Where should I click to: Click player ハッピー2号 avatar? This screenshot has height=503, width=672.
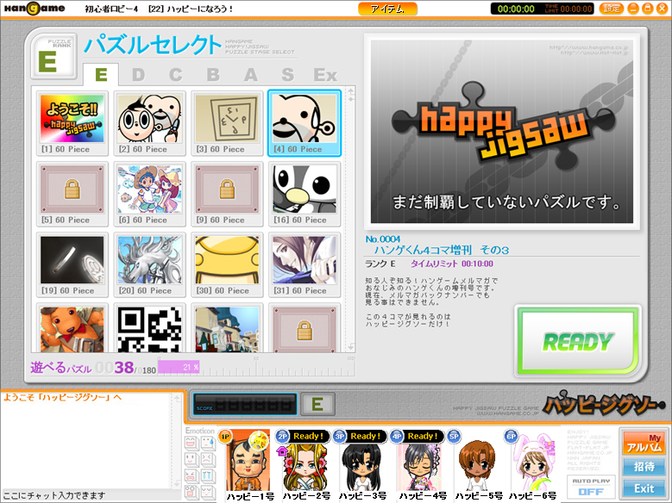click(x=305, y=467)
